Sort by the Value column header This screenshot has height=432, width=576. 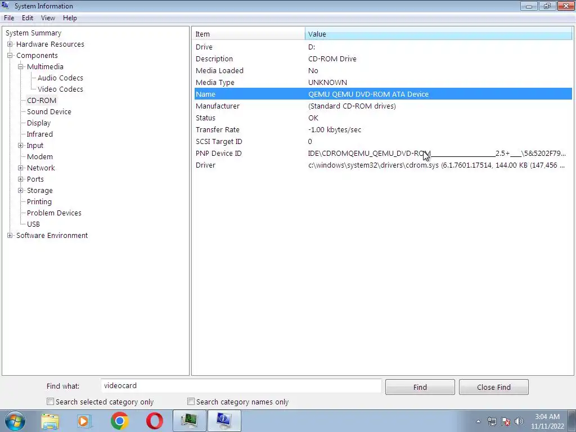click(x=439, y=34)
